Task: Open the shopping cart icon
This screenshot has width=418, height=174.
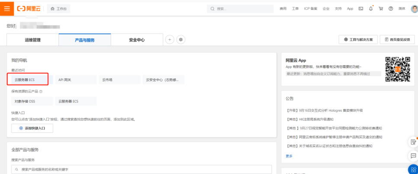Action: coord(381,9)
